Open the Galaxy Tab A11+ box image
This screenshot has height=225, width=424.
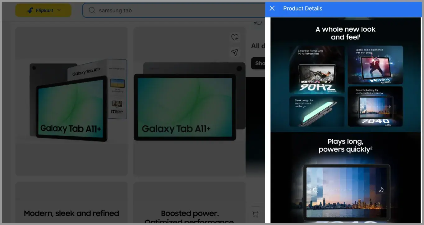(71, 101)
